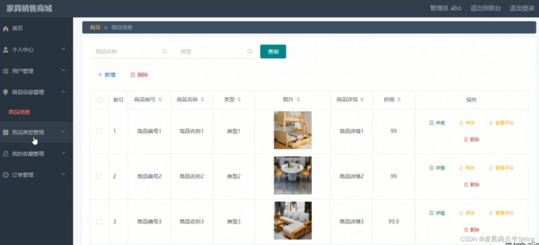
Task: Expand the 用户管理 menu chevron
Action: (x=63, y=71)
